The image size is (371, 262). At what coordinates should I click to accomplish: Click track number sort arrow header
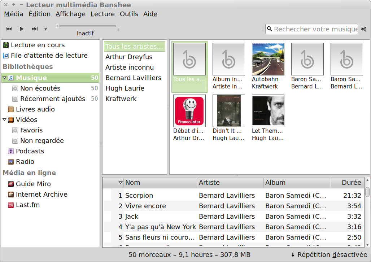(x=121, y=183)
